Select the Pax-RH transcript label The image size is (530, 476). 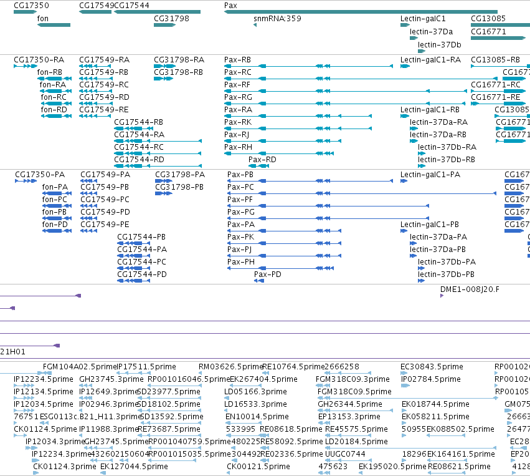pos(238,147)
